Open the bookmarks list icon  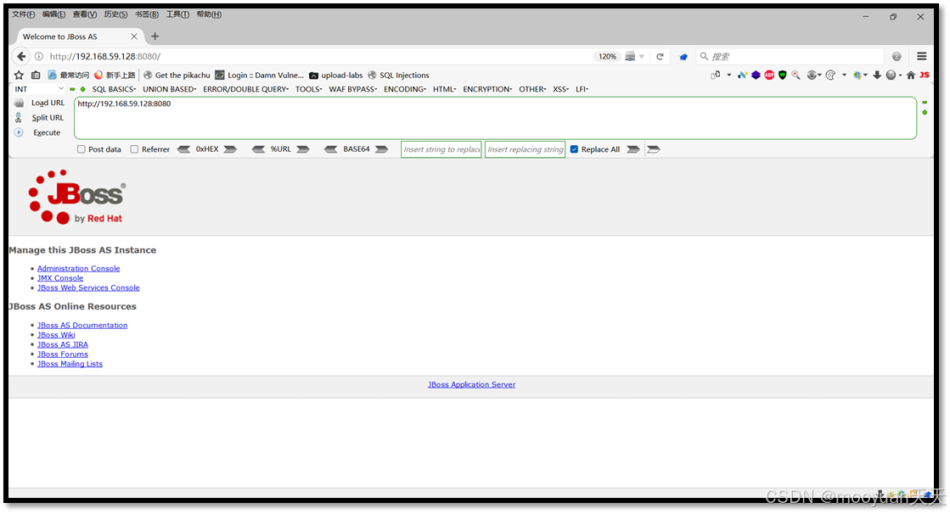[x=36, y=75]
